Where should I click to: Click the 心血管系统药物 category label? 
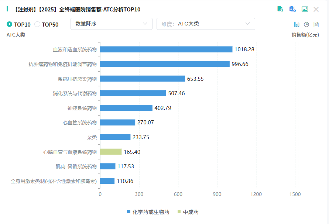(x=79, y=123)
